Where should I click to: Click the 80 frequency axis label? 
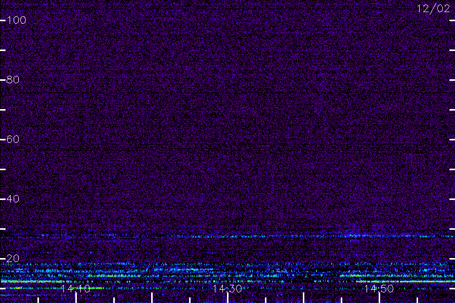coord(13,80)
